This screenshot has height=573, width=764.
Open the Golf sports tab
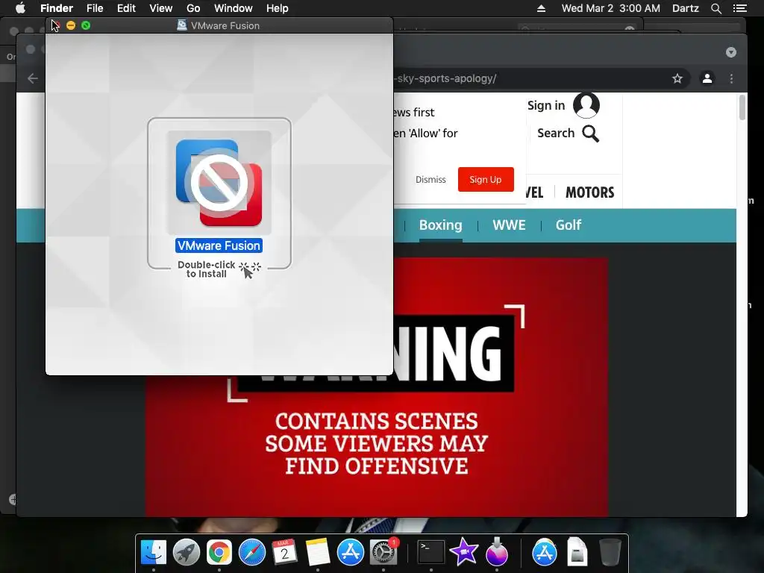[568, 225]
